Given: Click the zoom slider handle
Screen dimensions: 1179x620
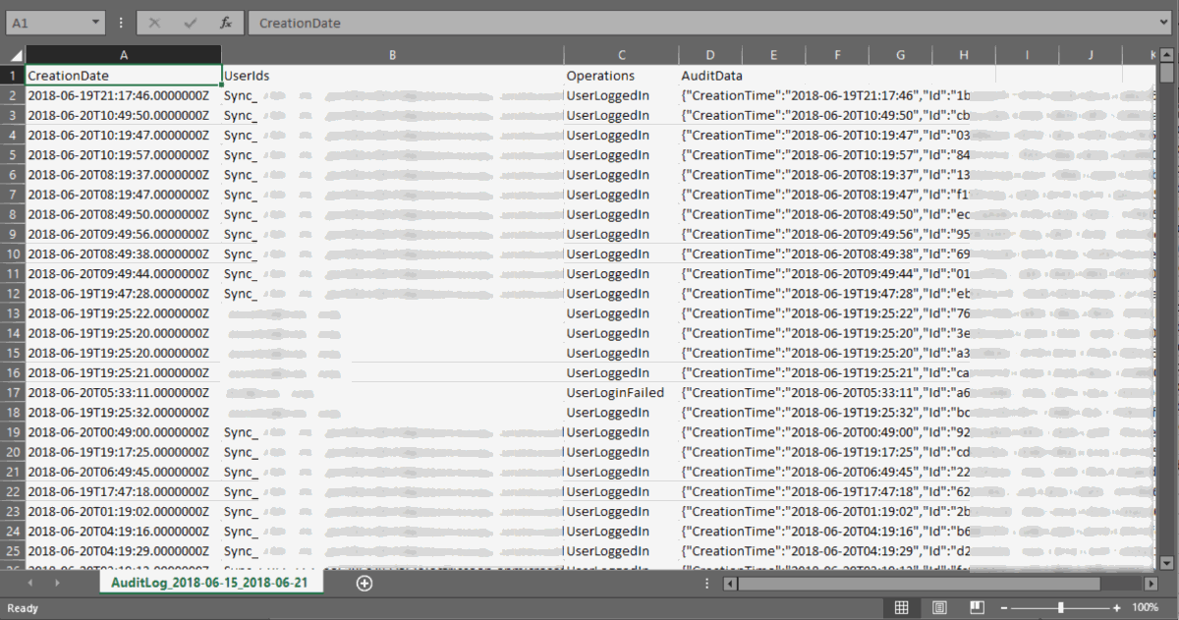Looking at the screenshot, I should 1060,608.
